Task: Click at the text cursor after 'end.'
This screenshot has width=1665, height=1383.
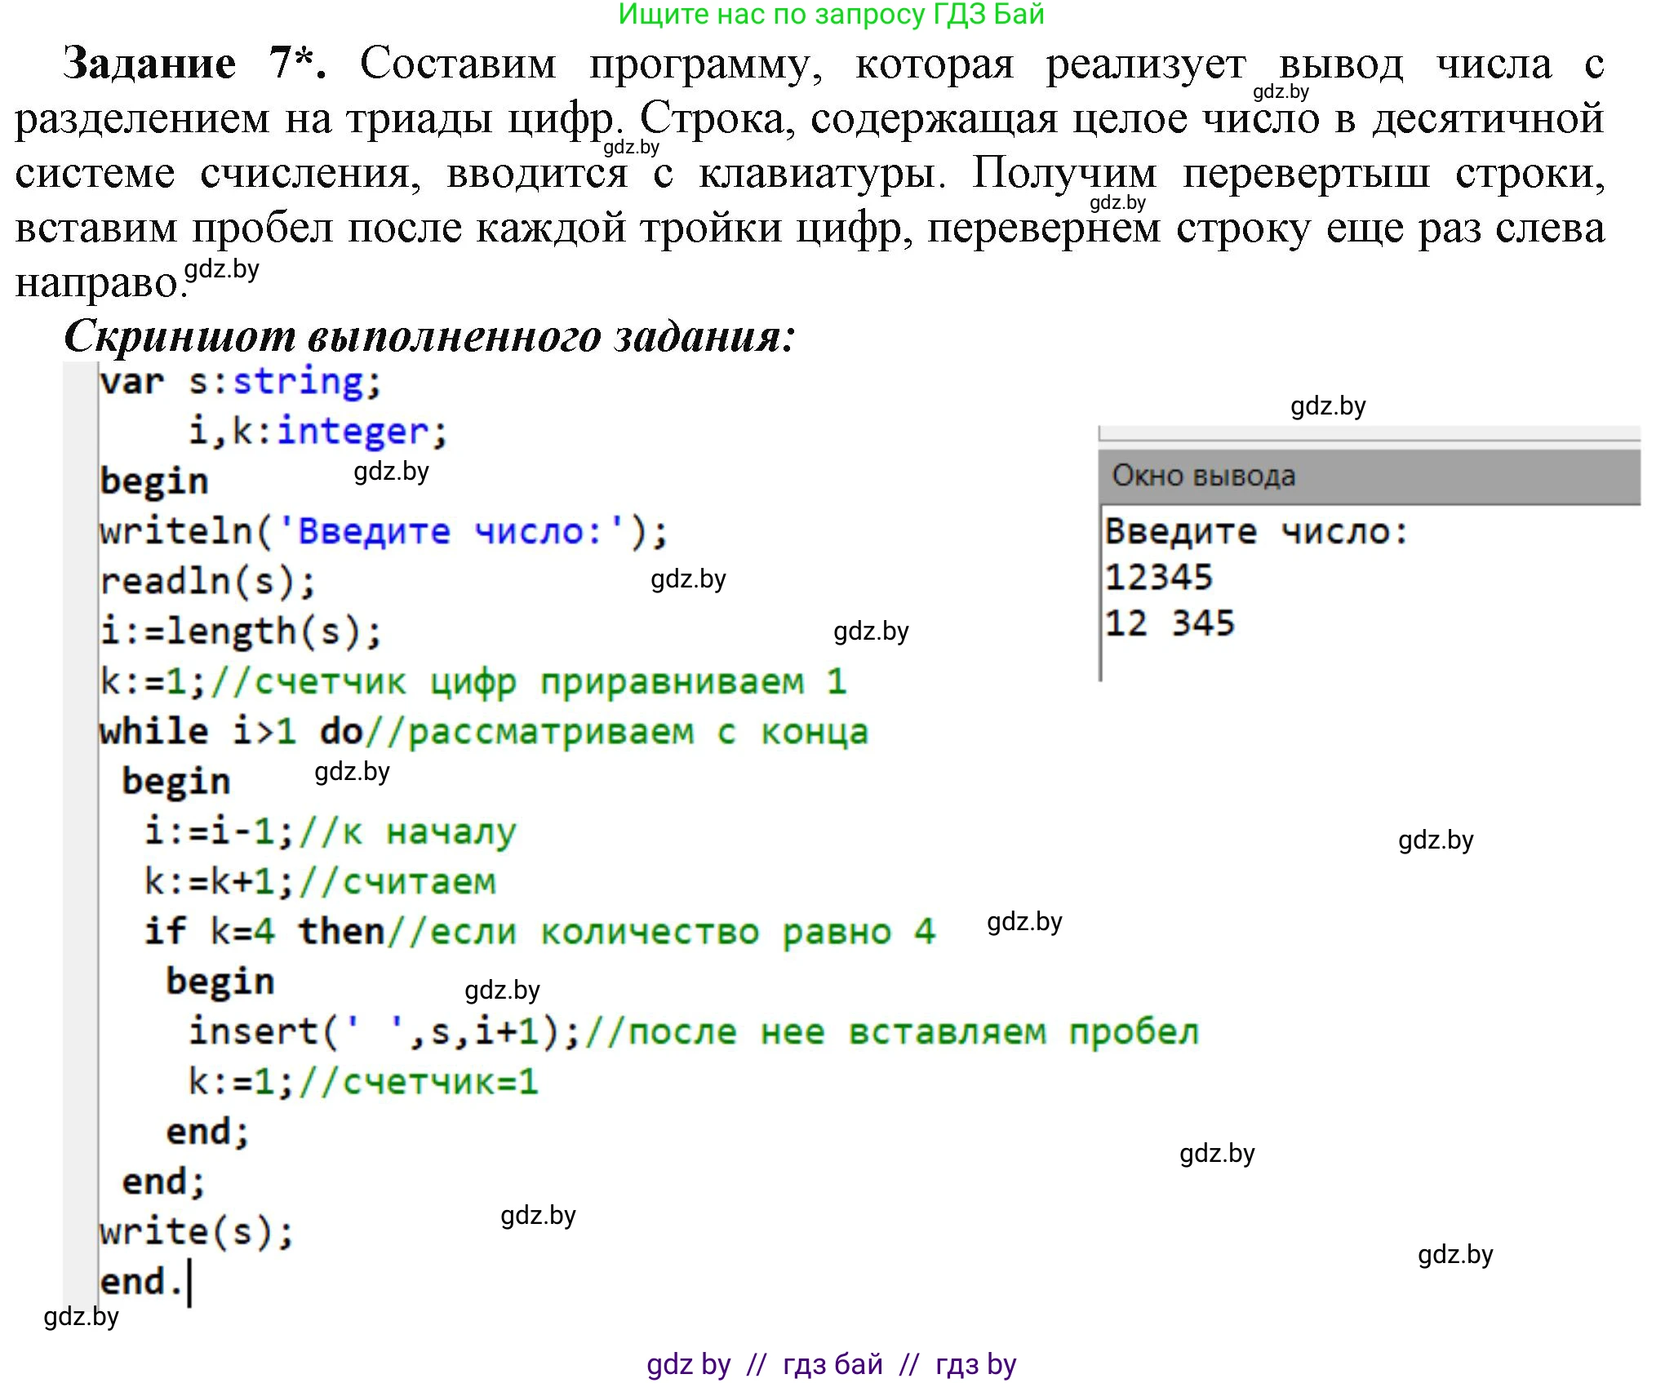Action: (189, 1282)
